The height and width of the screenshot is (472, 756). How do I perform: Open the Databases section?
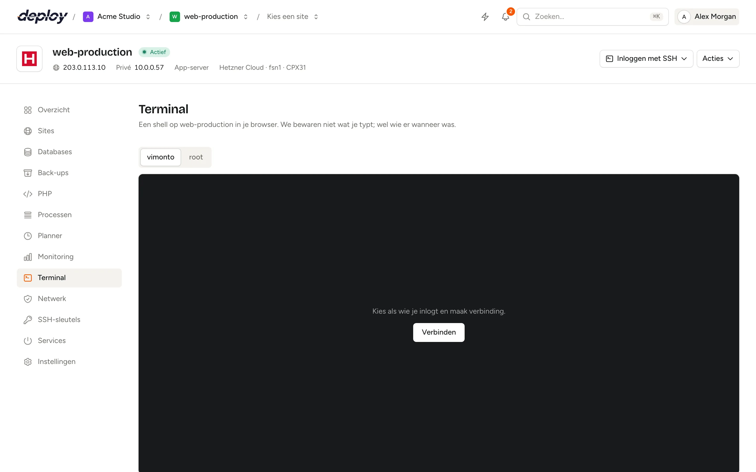click(x=69, y=152)
